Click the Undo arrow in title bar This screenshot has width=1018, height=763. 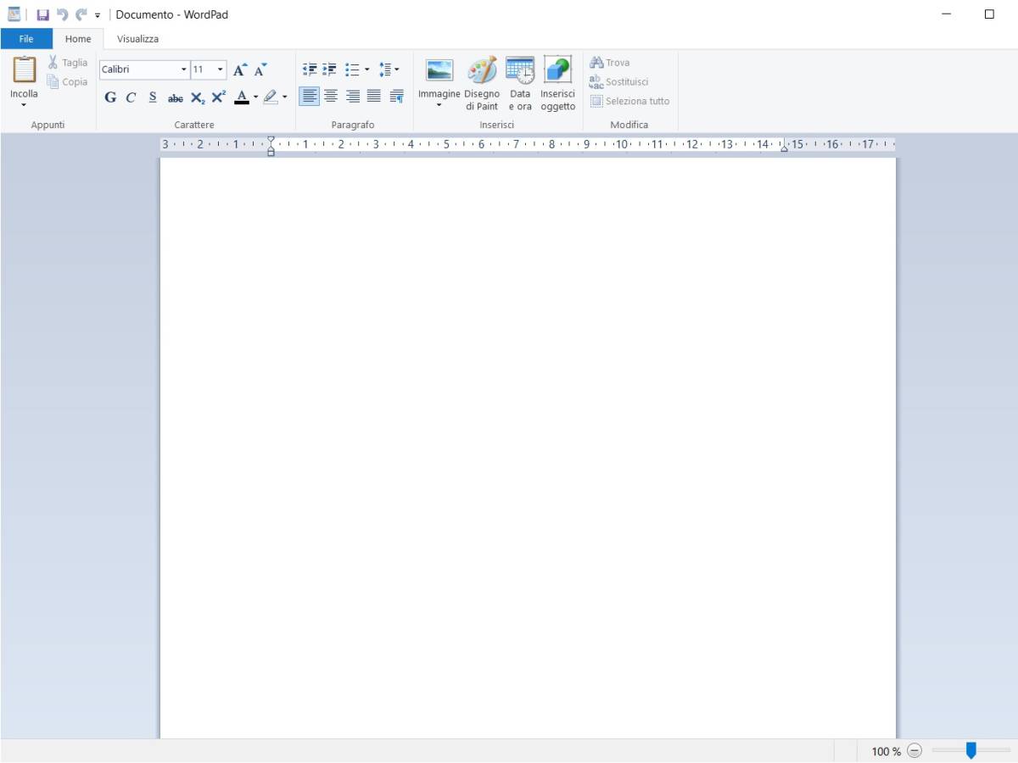tap(62, 14)
